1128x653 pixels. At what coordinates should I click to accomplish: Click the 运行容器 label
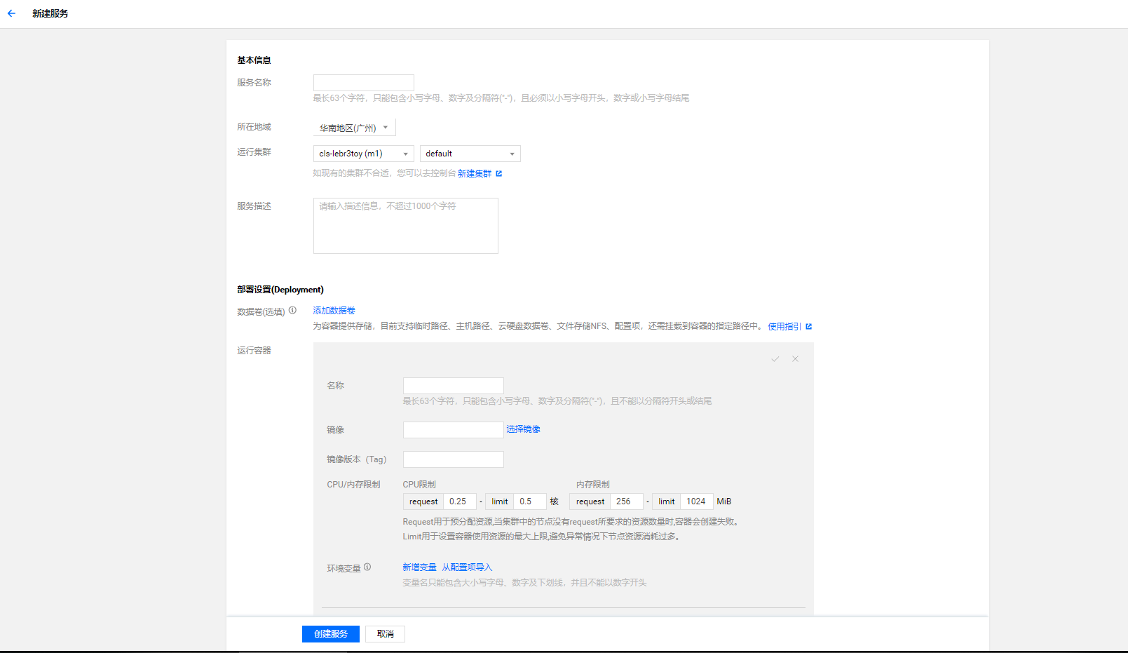(x=254, y=351)
